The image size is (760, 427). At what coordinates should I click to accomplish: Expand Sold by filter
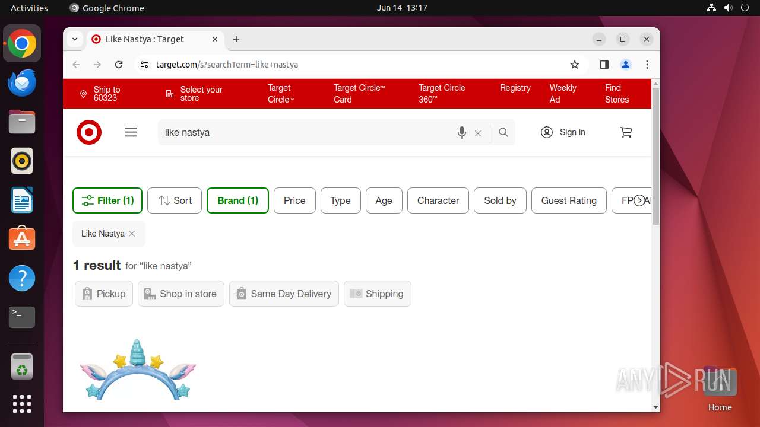500,200
